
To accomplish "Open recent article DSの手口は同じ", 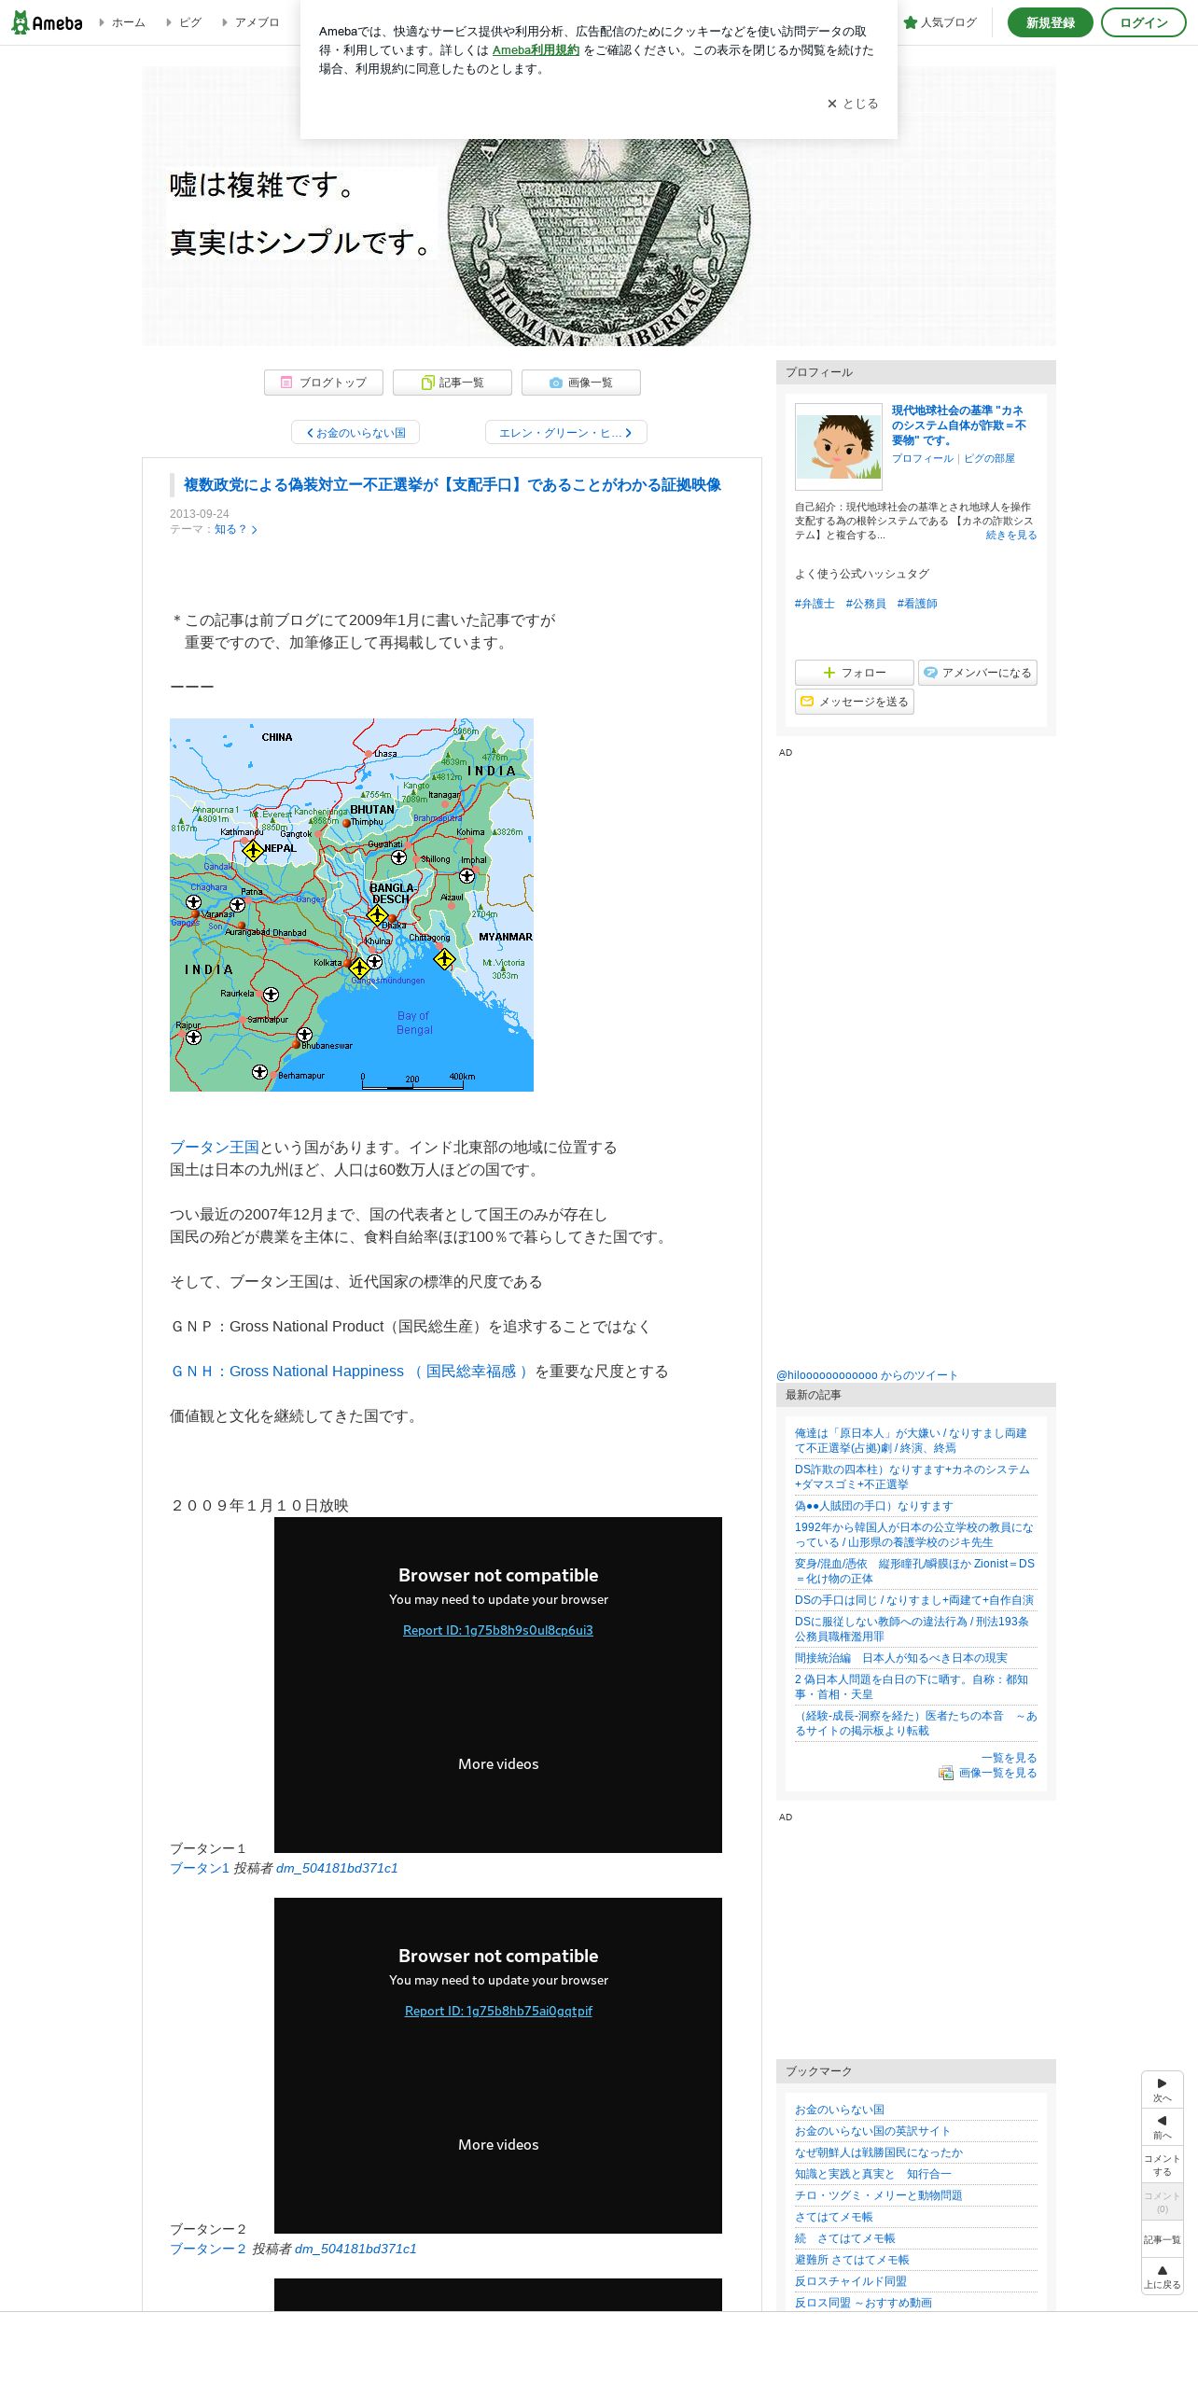I will coord(914,1600).
